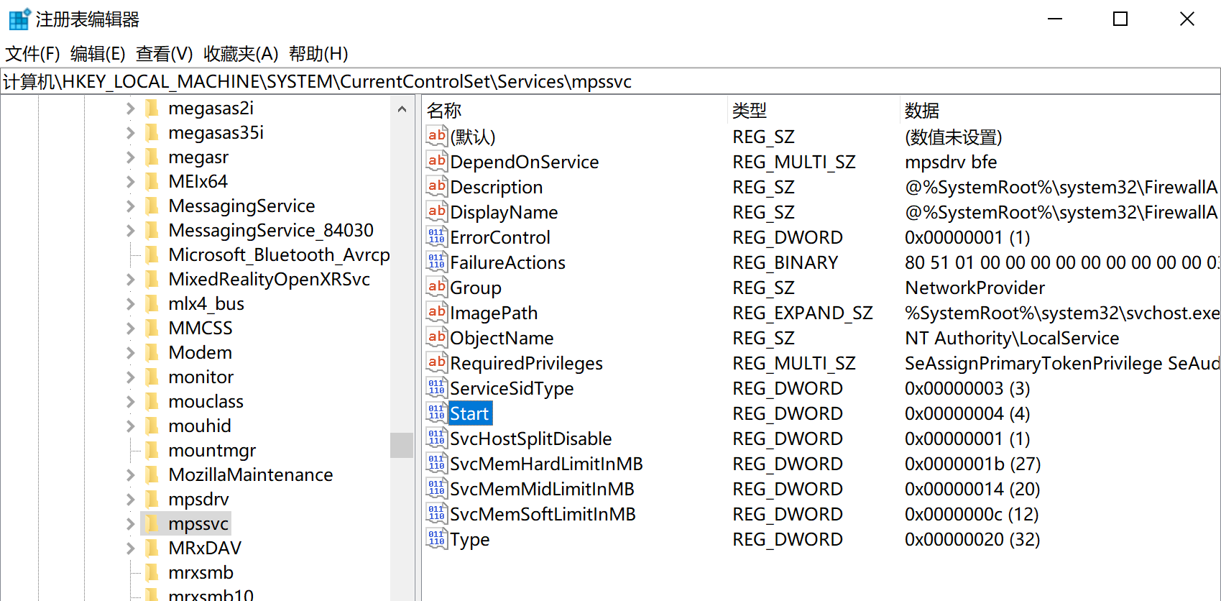The height and width of the screenshot is (601, 1221).
Task: Open the 收藏夹(A) menu
Action: coord(241,54)
